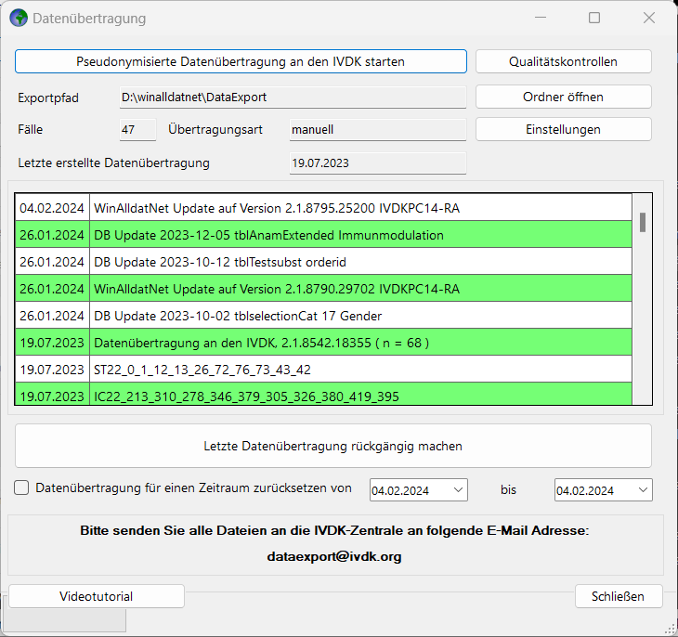Undo last transfer via Letzte Datenübertragung rückgängig machen
Screen dimensions: 678x637
[332, 446]
